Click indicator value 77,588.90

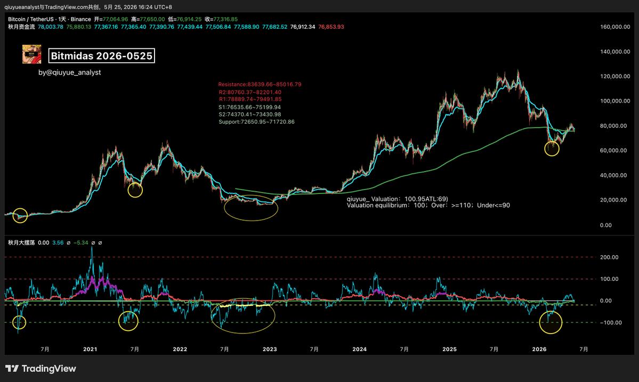[247, 27]
